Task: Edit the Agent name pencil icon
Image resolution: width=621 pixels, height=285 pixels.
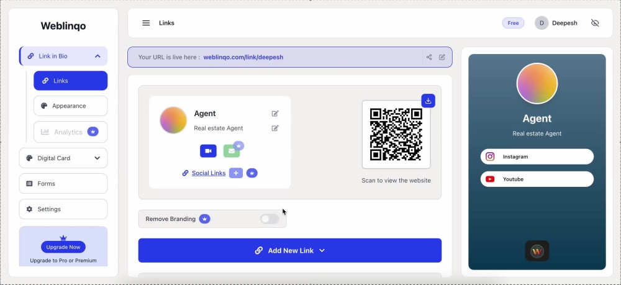Action: [275, 114]
